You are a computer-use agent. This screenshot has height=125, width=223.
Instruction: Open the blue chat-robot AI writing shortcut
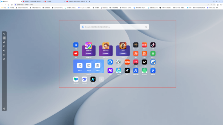(x=110, y=62)
